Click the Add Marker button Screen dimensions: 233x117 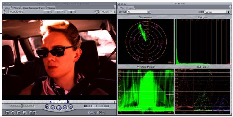coord(24,113)
